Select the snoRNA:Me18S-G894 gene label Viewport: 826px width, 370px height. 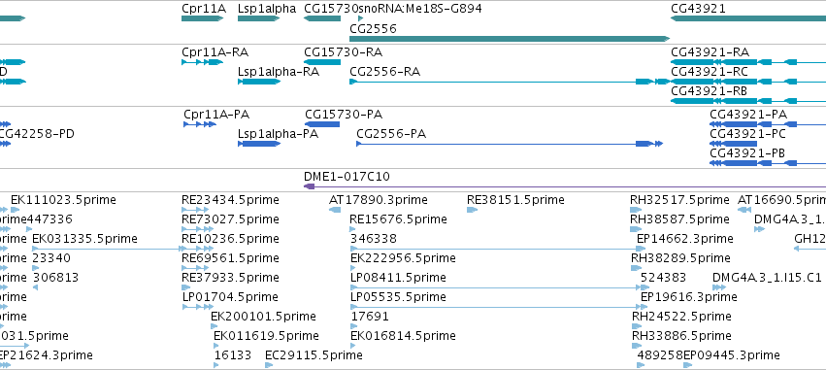[x=419, y=9]
